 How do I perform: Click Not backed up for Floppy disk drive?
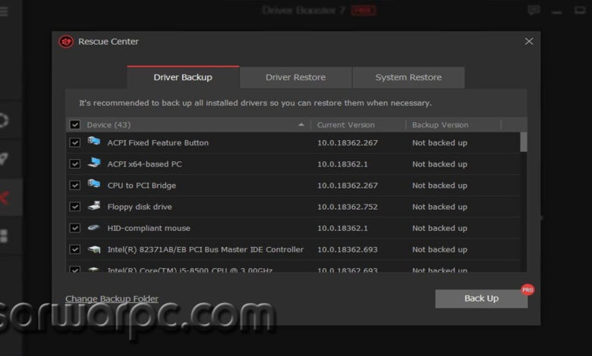tap(439, 207)
